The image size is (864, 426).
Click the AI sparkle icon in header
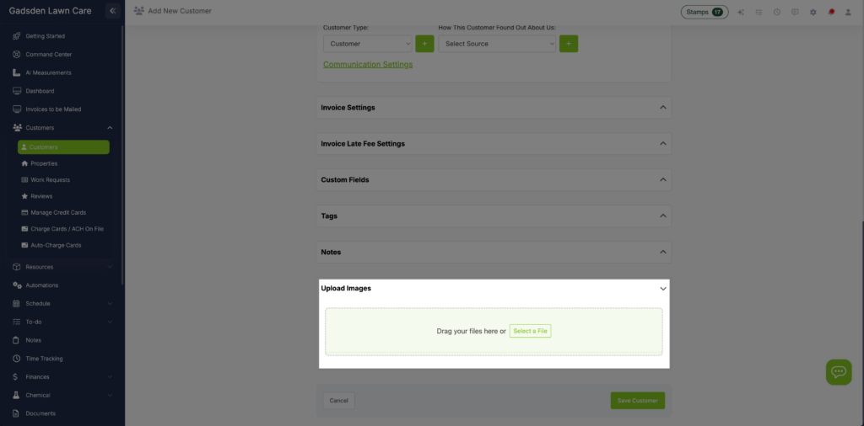pyautogui.click(x=741, y=12)
